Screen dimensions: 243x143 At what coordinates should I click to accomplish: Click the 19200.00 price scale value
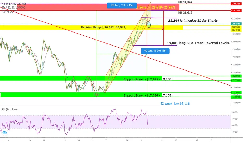point(236,57)
